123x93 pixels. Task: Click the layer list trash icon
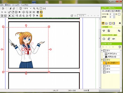tap(120, 47)
